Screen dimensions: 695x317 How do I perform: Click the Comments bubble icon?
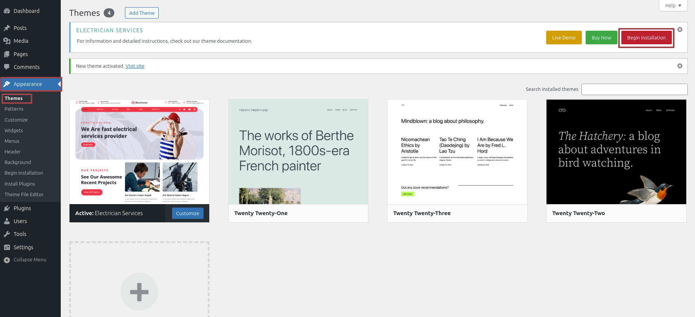[x=7, y=67]
